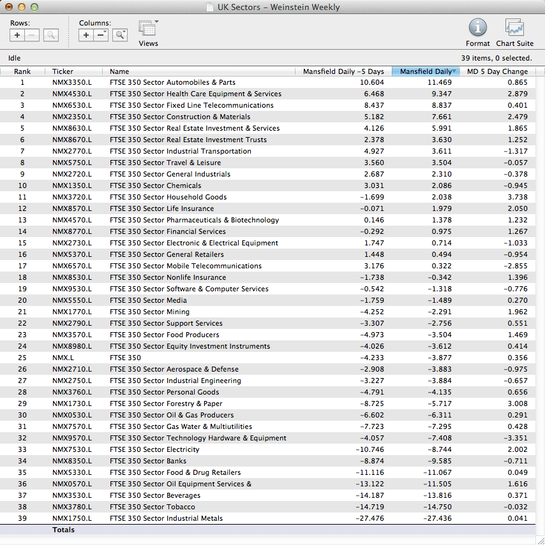This screenshot has width=545, height=545.
Task: Click the add column plus button
Action: (87, 36)
